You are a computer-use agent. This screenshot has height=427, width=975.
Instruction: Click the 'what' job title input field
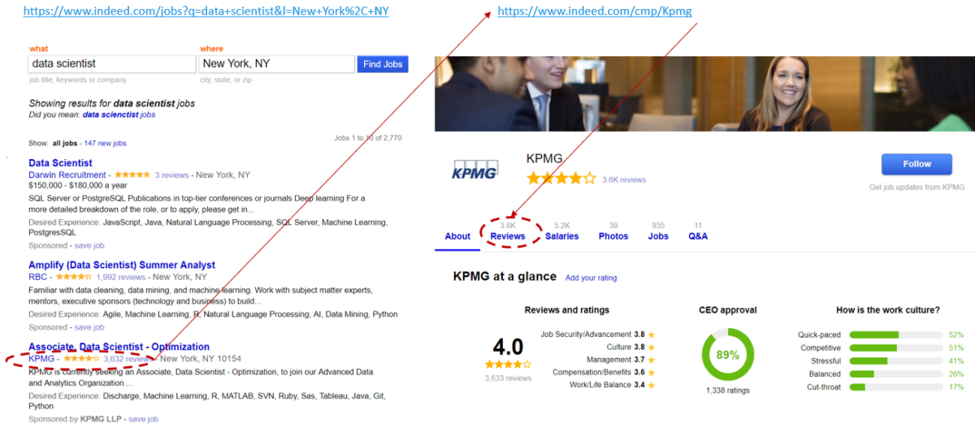click(x=111, y=63)
